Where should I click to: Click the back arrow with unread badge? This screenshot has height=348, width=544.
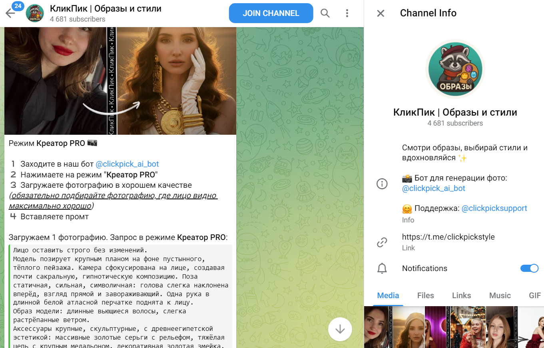pyautogui.click(x=10, y=13)
